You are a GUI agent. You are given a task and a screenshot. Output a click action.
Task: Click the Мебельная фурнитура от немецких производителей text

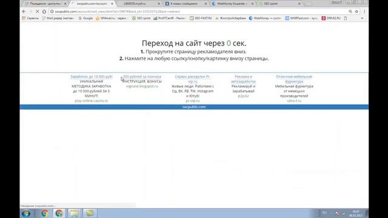coord(294,91)
